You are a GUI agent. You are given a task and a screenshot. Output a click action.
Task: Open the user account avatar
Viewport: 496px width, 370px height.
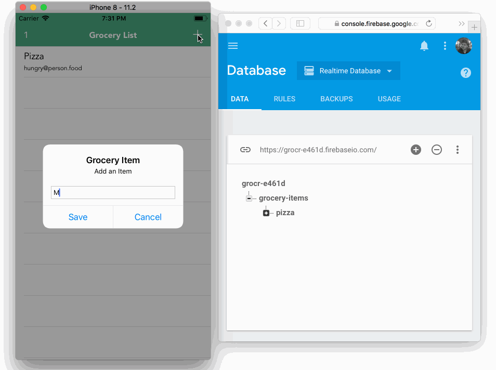463,46
